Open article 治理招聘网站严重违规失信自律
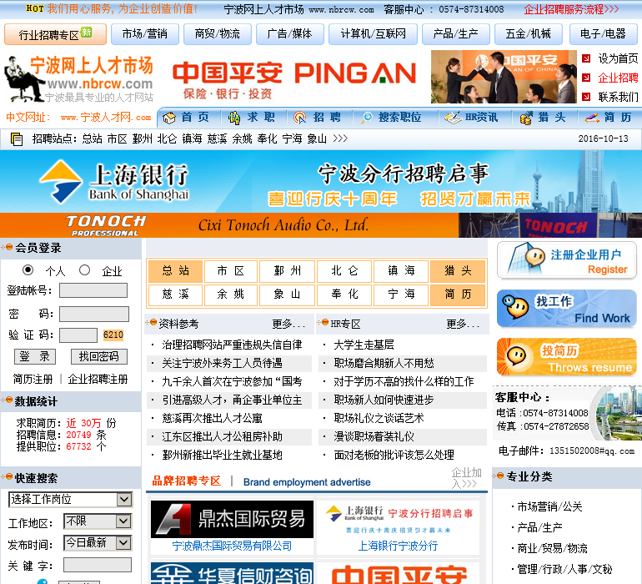Screen dimensions: 642x584 pyautogui.click(x=232, y=345)
